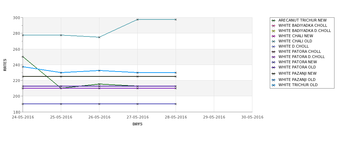Click the WHITE D.CHOLL legend marker

274,47
